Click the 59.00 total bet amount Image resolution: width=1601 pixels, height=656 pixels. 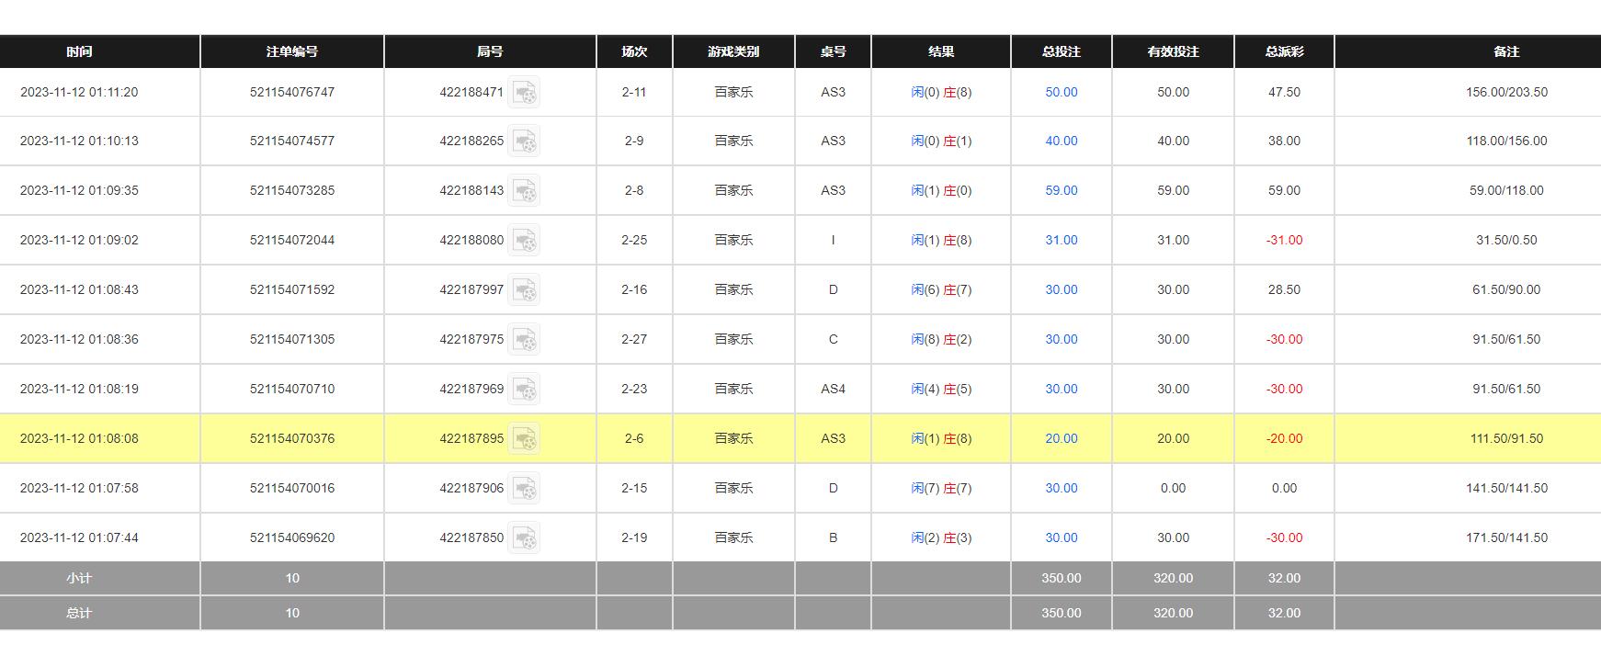(1061, 190)
